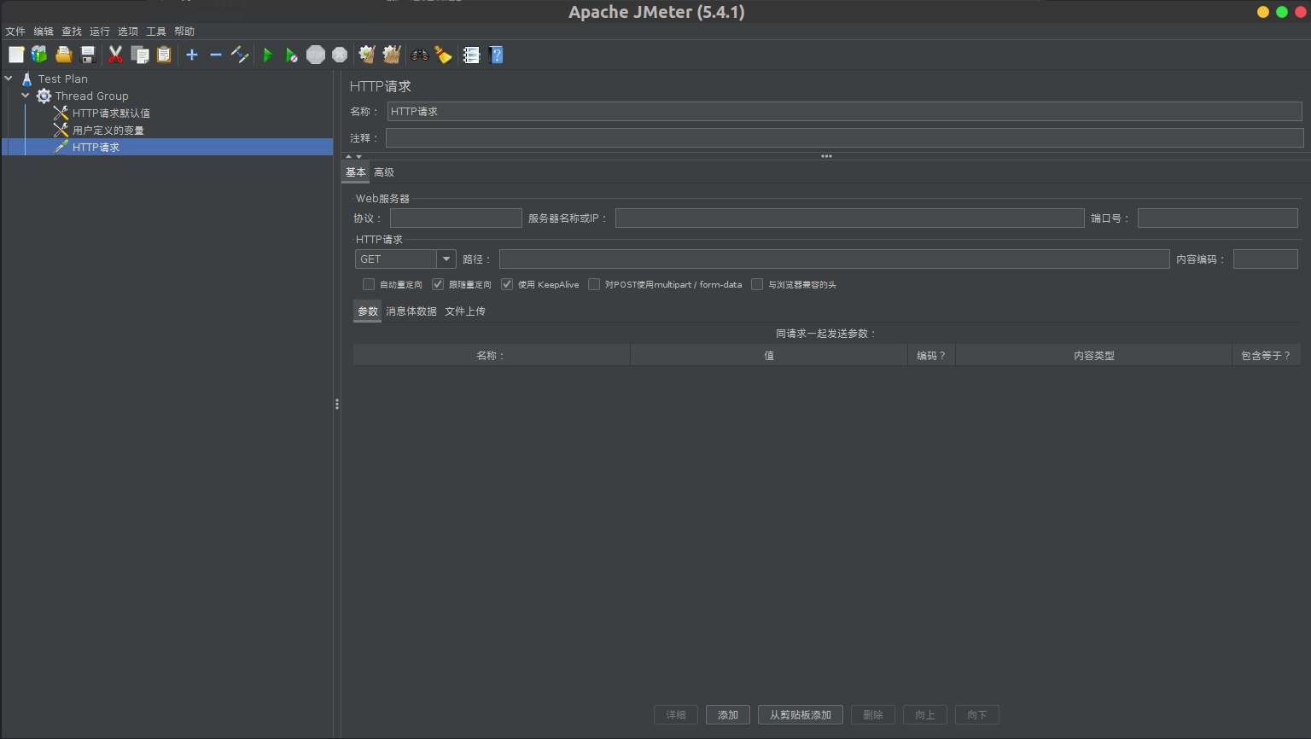Click the Cut scissors icon
This screenshot has height=739, width=1311.
(x=115, y=55)
